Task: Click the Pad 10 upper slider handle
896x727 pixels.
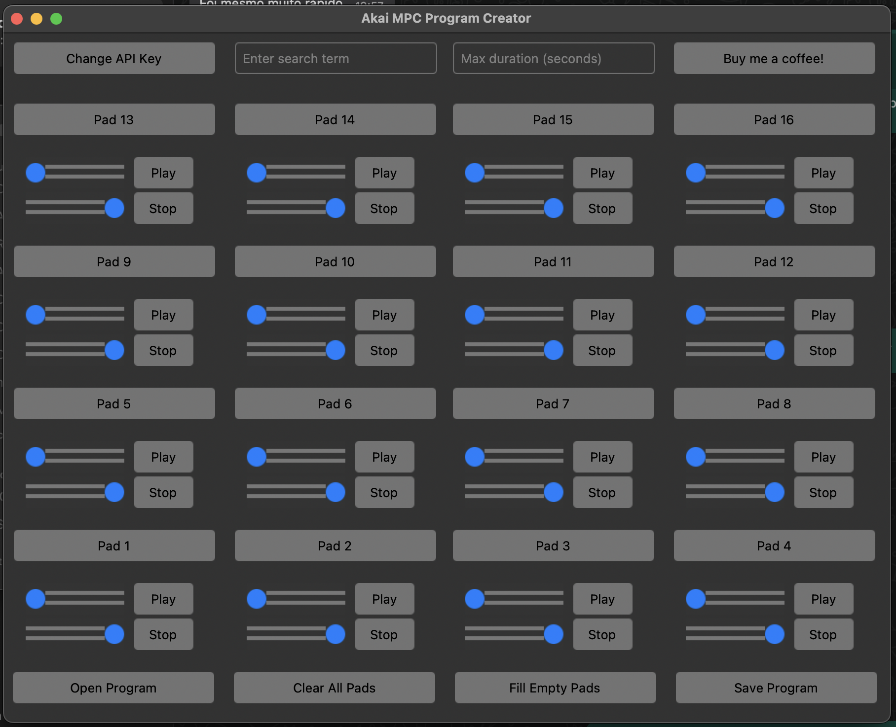Action: click(x=257, y=315)
